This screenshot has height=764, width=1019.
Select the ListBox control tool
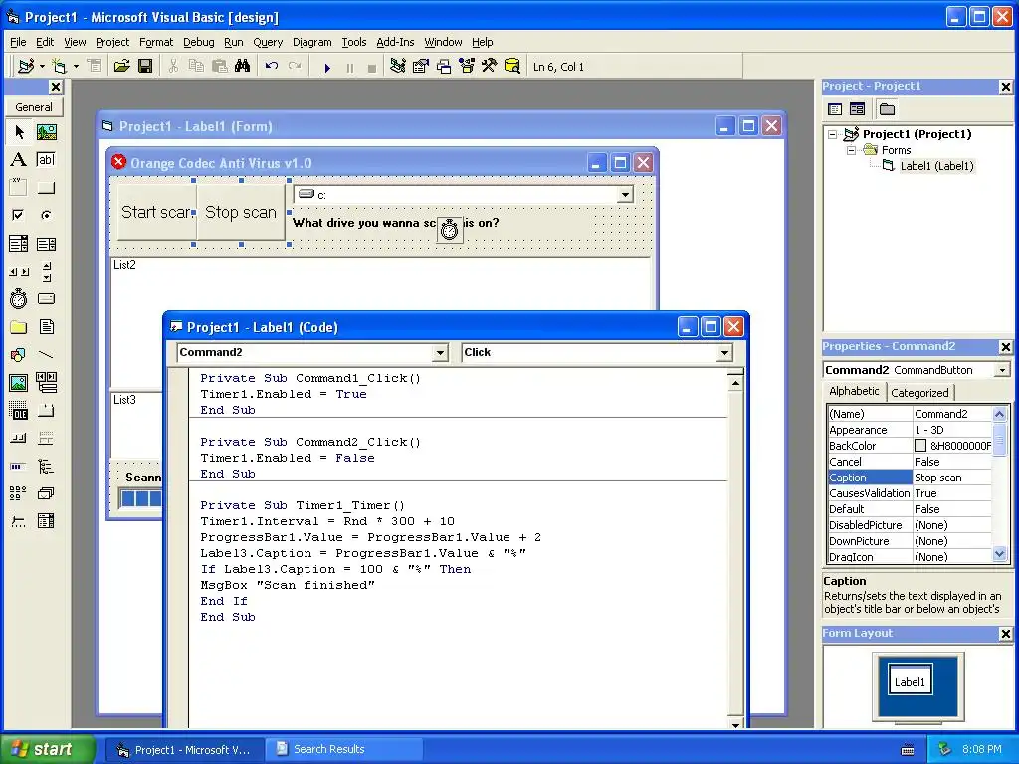tap(46, 244)
